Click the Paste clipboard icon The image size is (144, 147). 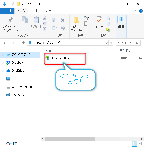pyautogui.click(x=36, y=20)
